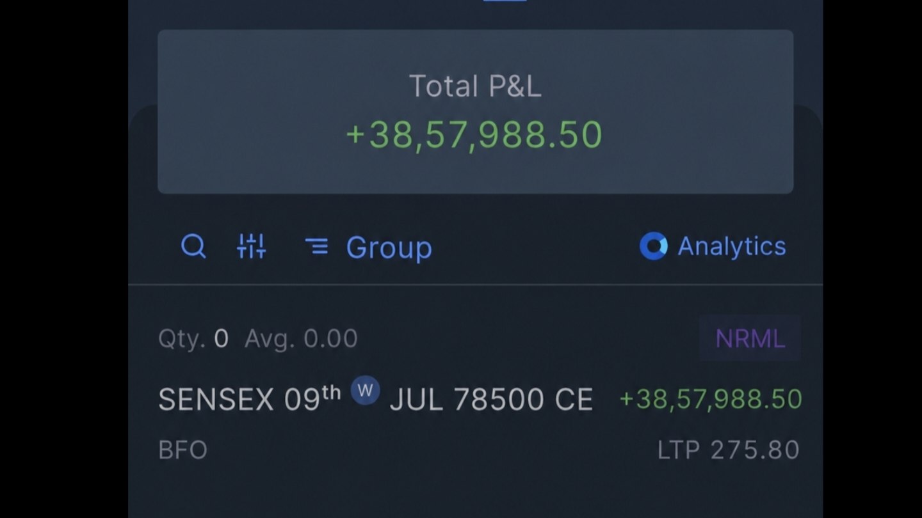
Task: Click the BFO exchange label
Action: (x=182, y=450)
